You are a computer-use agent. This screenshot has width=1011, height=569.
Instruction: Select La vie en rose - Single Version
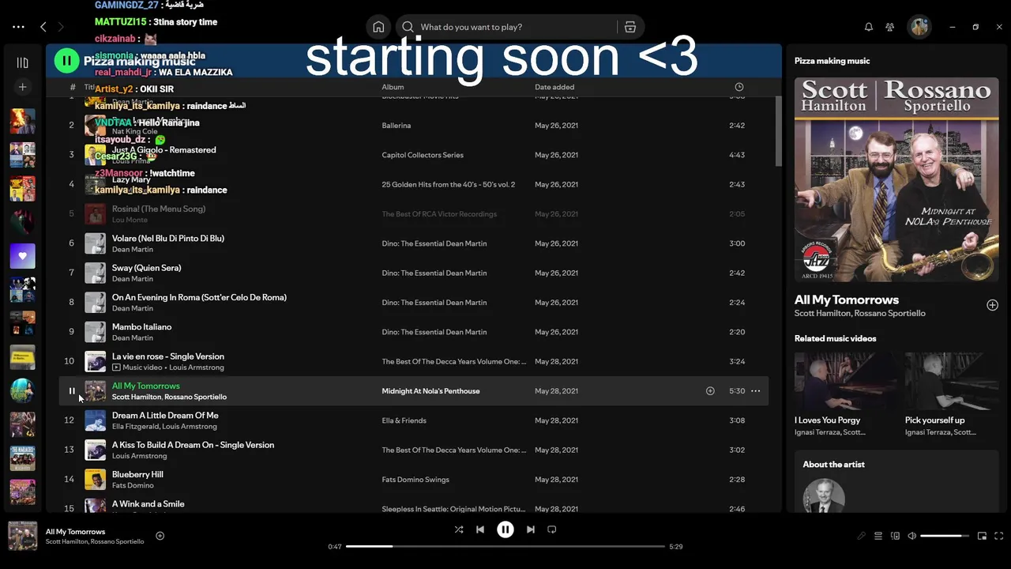coord(168,356)
